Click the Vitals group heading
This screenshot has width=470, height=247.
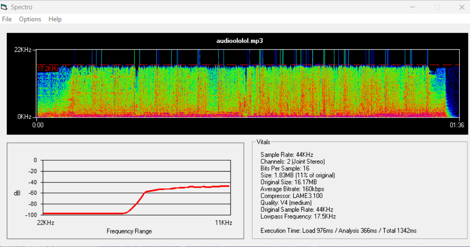263,142
